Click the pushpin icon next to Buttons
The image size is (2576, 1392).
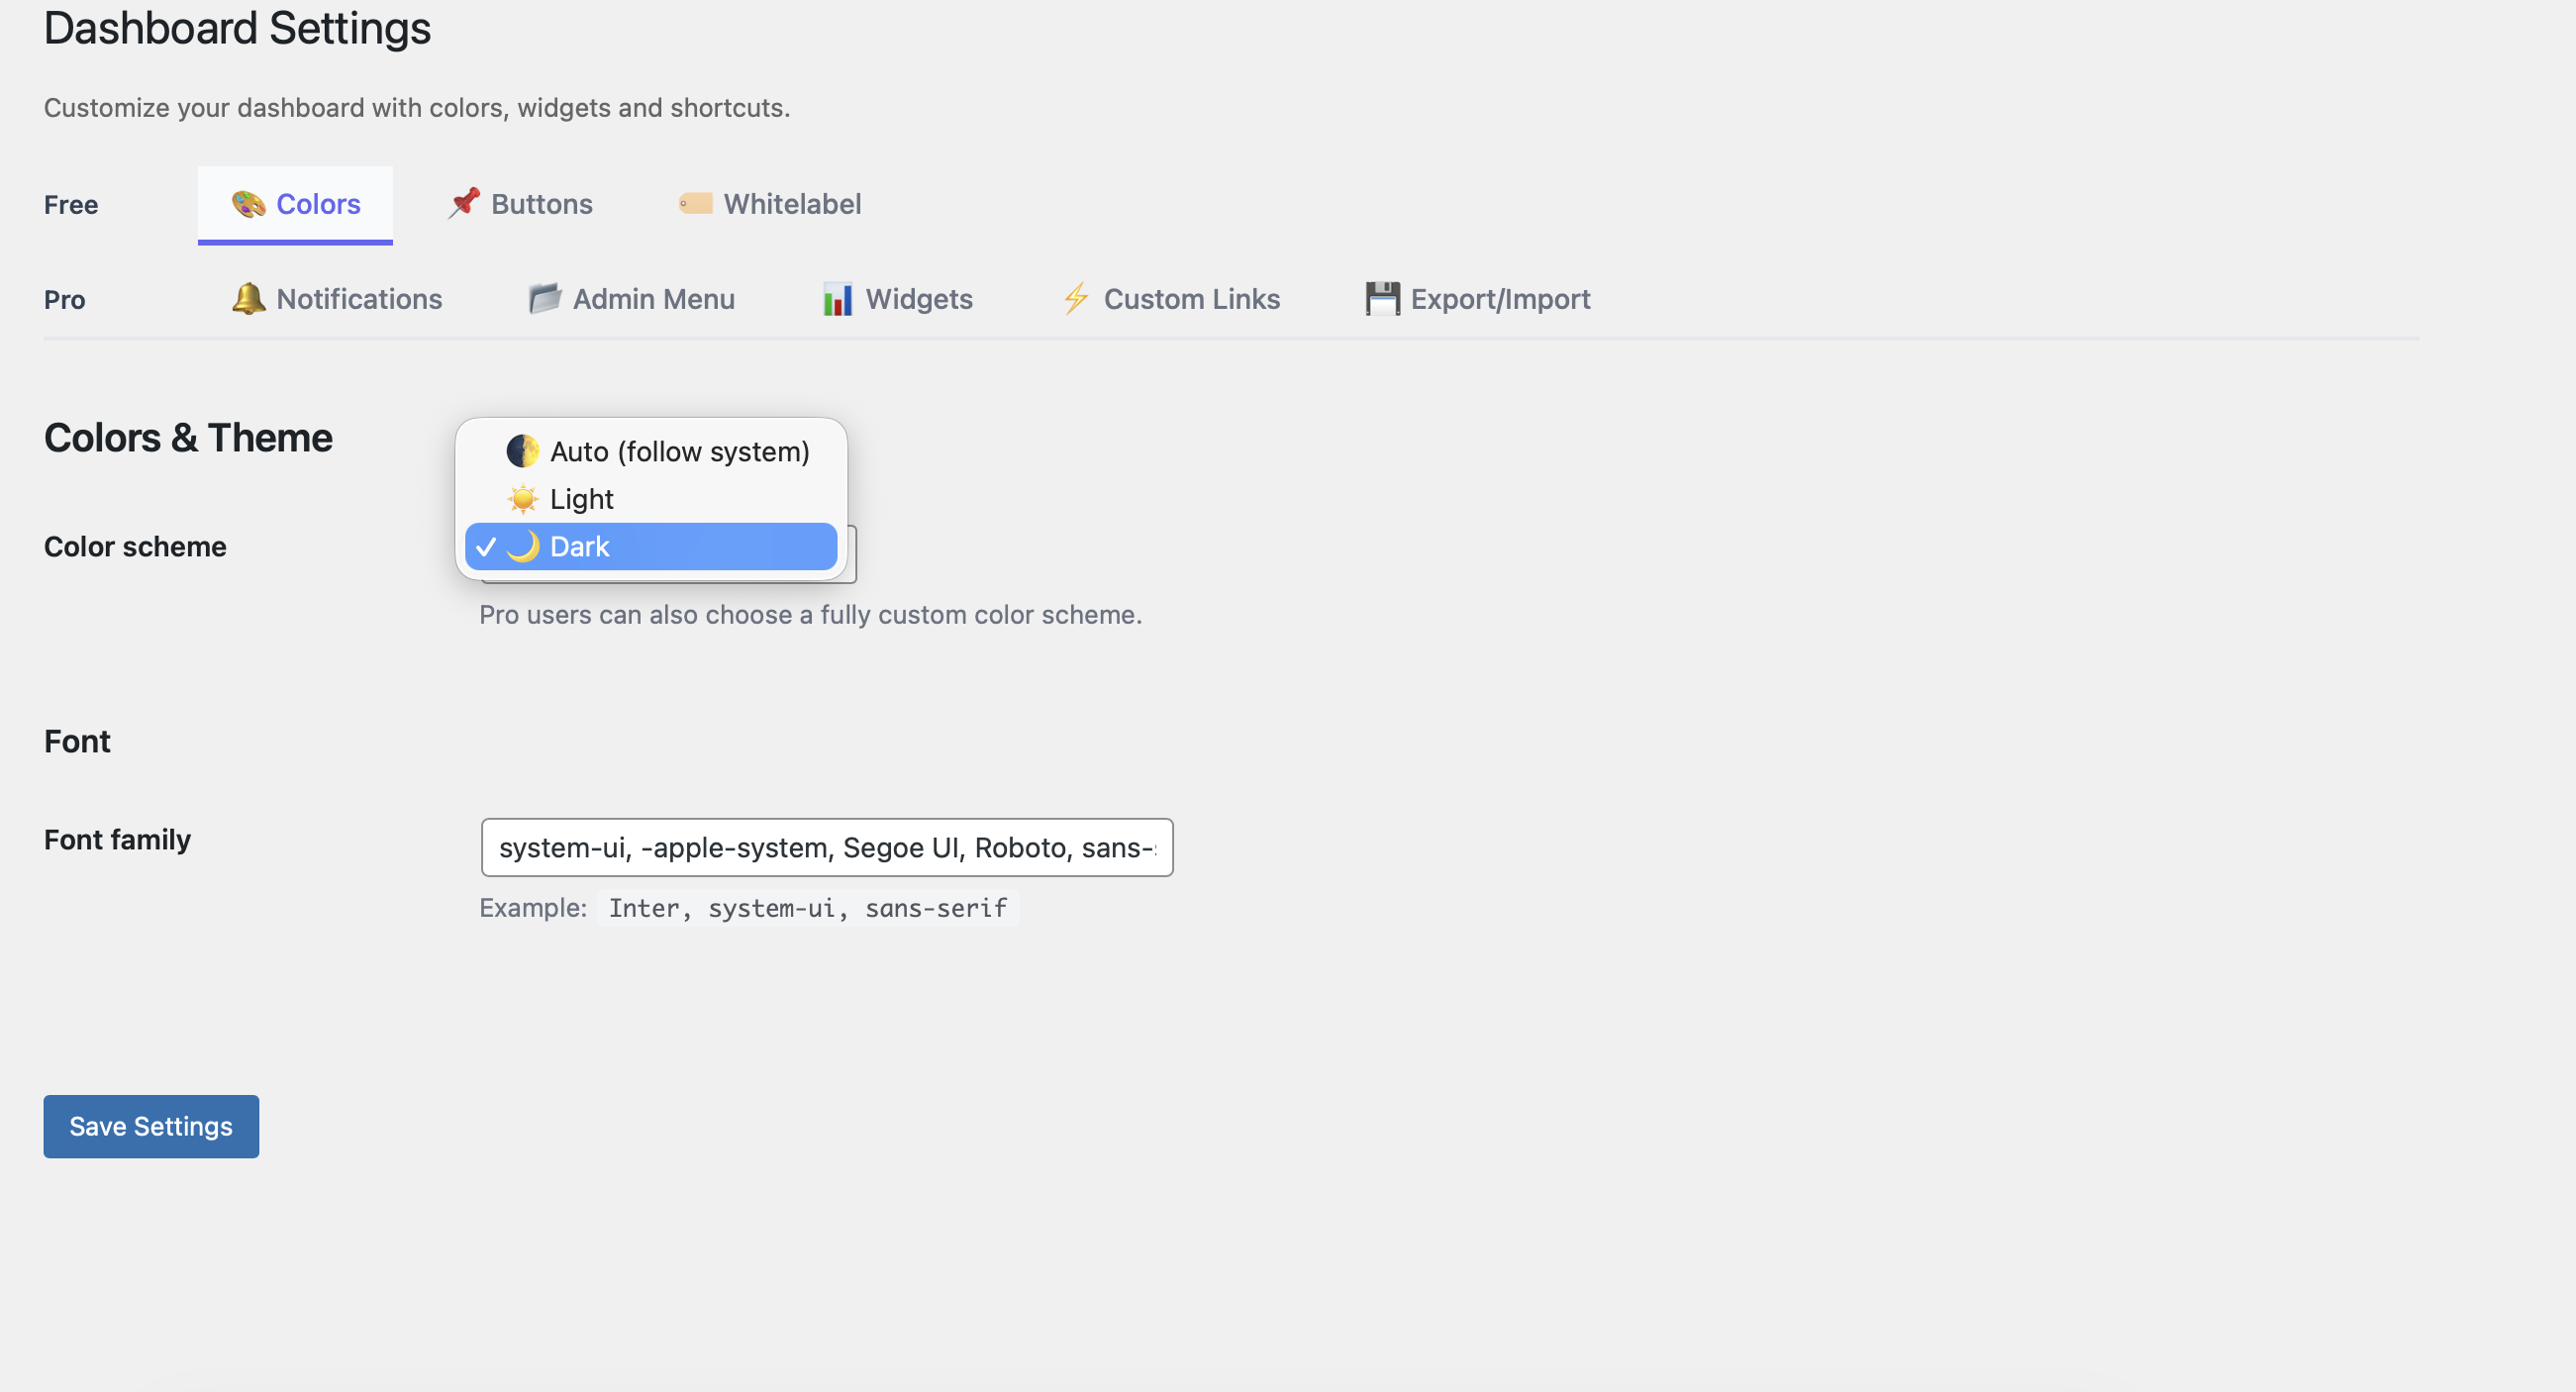(x=463, y=203)
